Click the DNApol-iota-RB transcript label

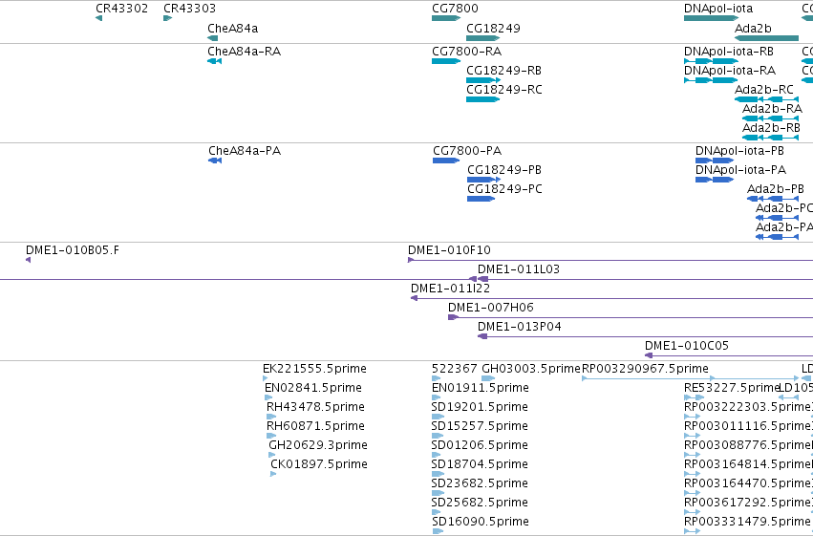click(729, 52)
